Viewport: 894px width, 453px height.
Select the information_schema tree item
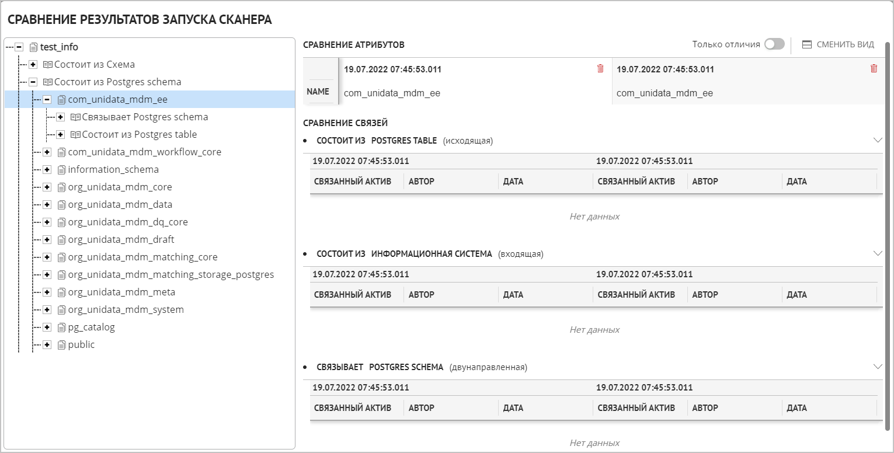[113, 169]
